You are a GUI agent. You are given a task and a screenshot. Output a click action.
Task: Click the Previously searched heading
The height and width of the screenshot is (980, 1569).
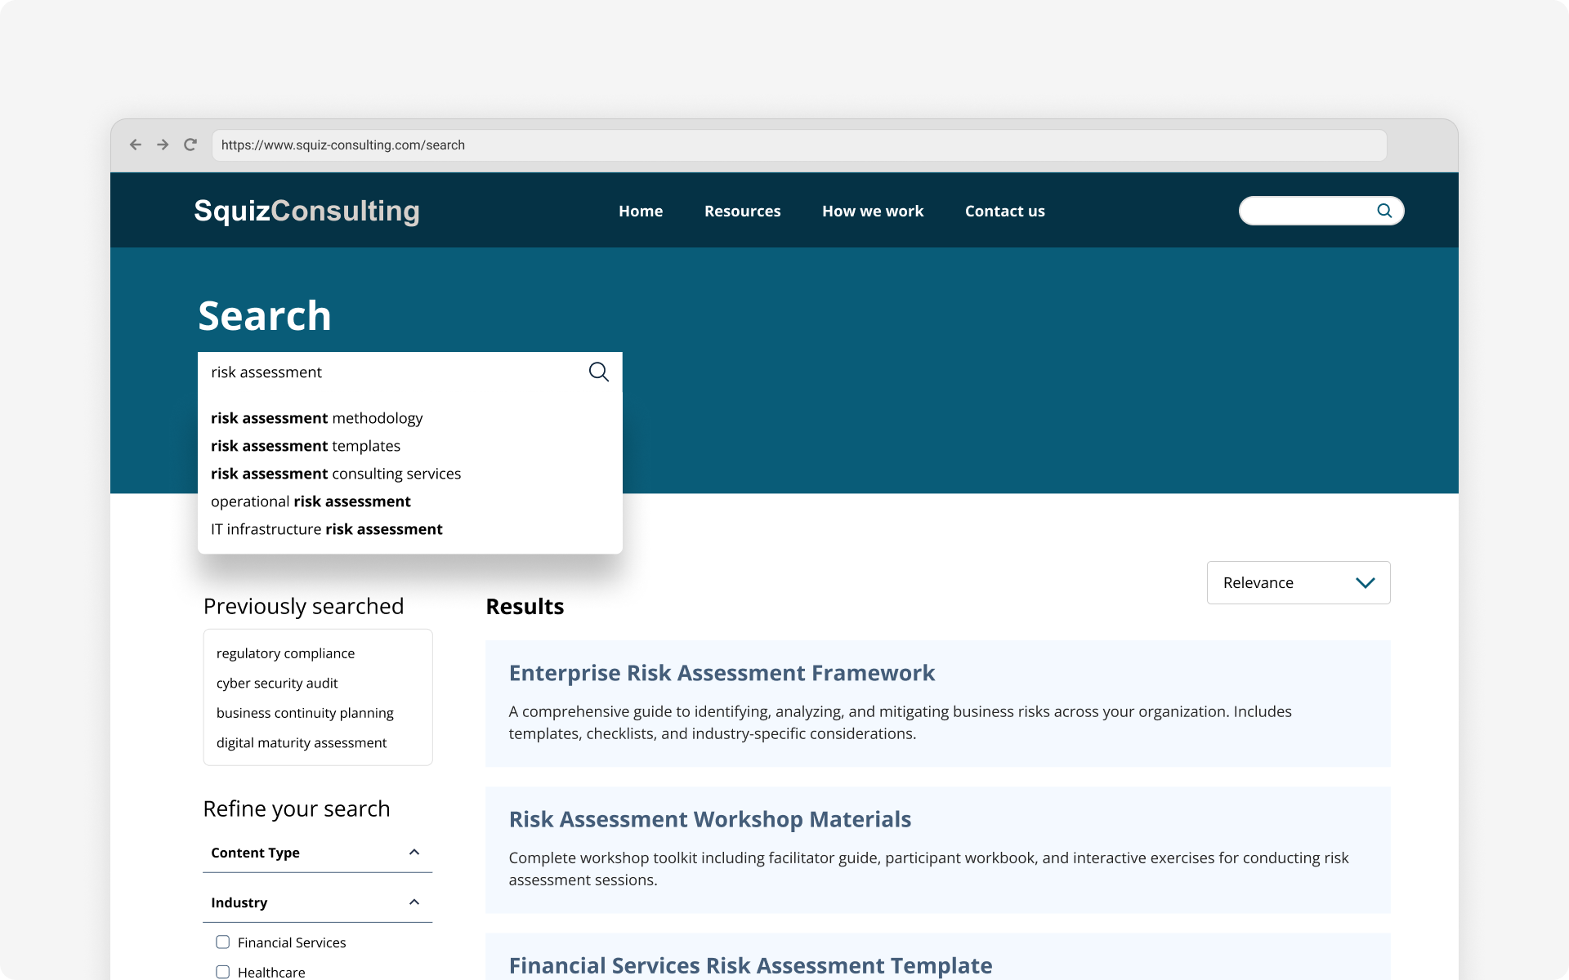(x=303, y=607)
